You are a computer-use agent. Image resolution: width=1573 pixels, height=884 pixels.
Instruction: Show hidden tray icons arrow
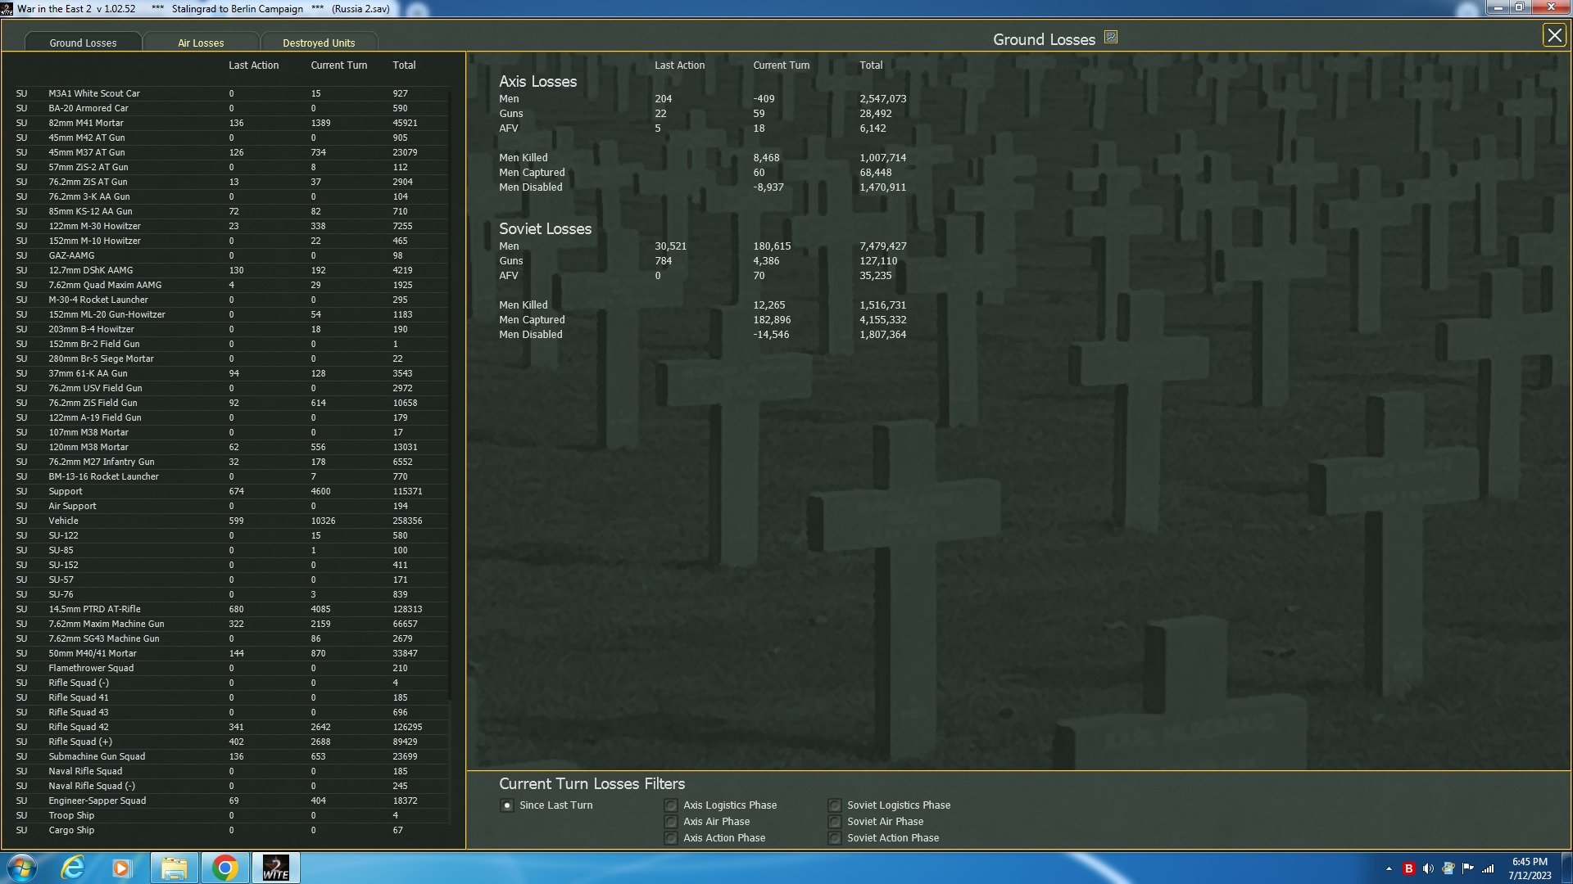pyautogui.click(x=1389, y=868)
